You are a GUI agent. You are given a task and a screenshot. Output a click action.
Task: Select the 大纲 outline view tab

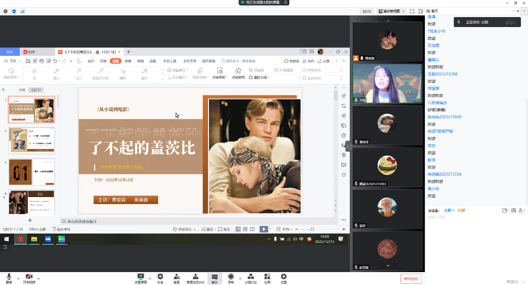click(22, 90)
